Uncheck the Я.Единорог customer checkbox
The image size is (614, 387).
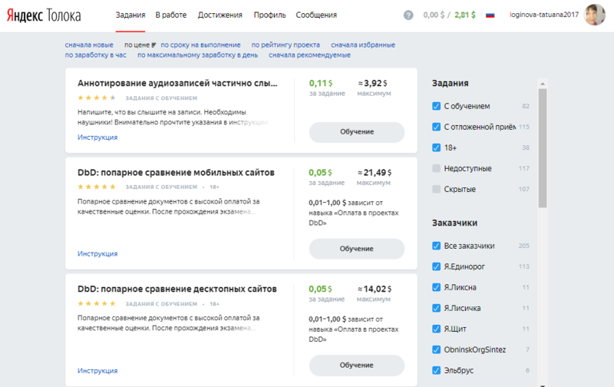(436, 266)
